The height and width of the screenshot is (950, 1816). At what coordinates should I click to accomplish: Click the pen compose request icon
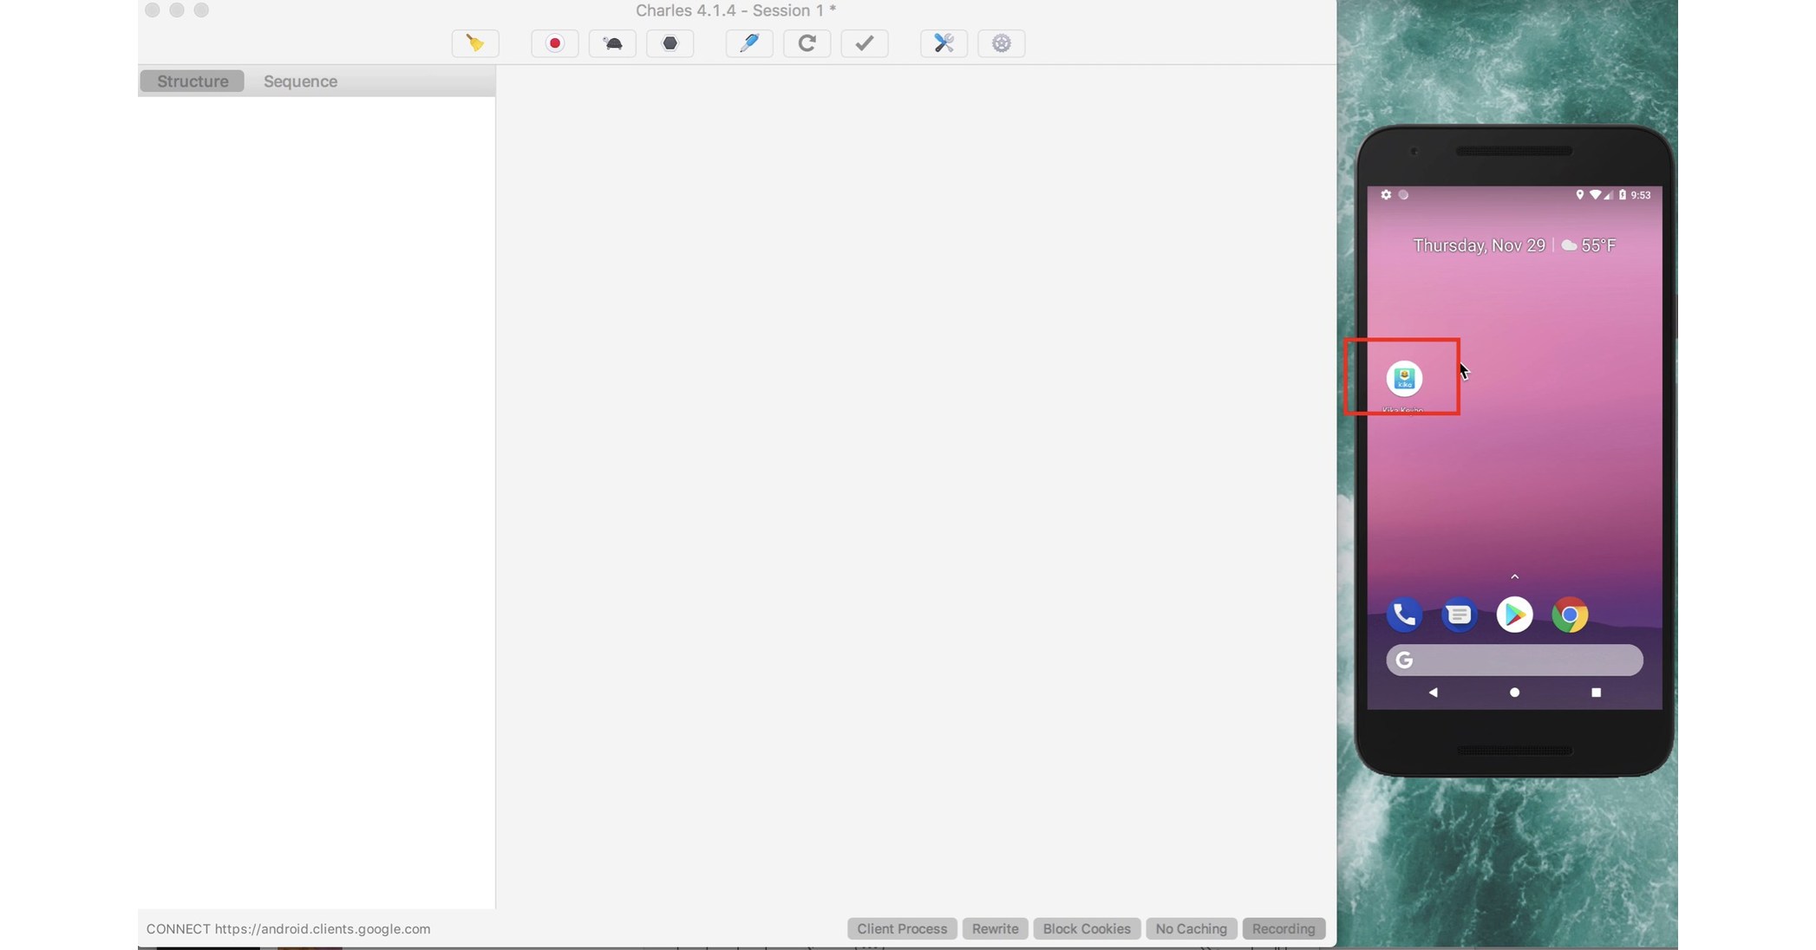749,43
